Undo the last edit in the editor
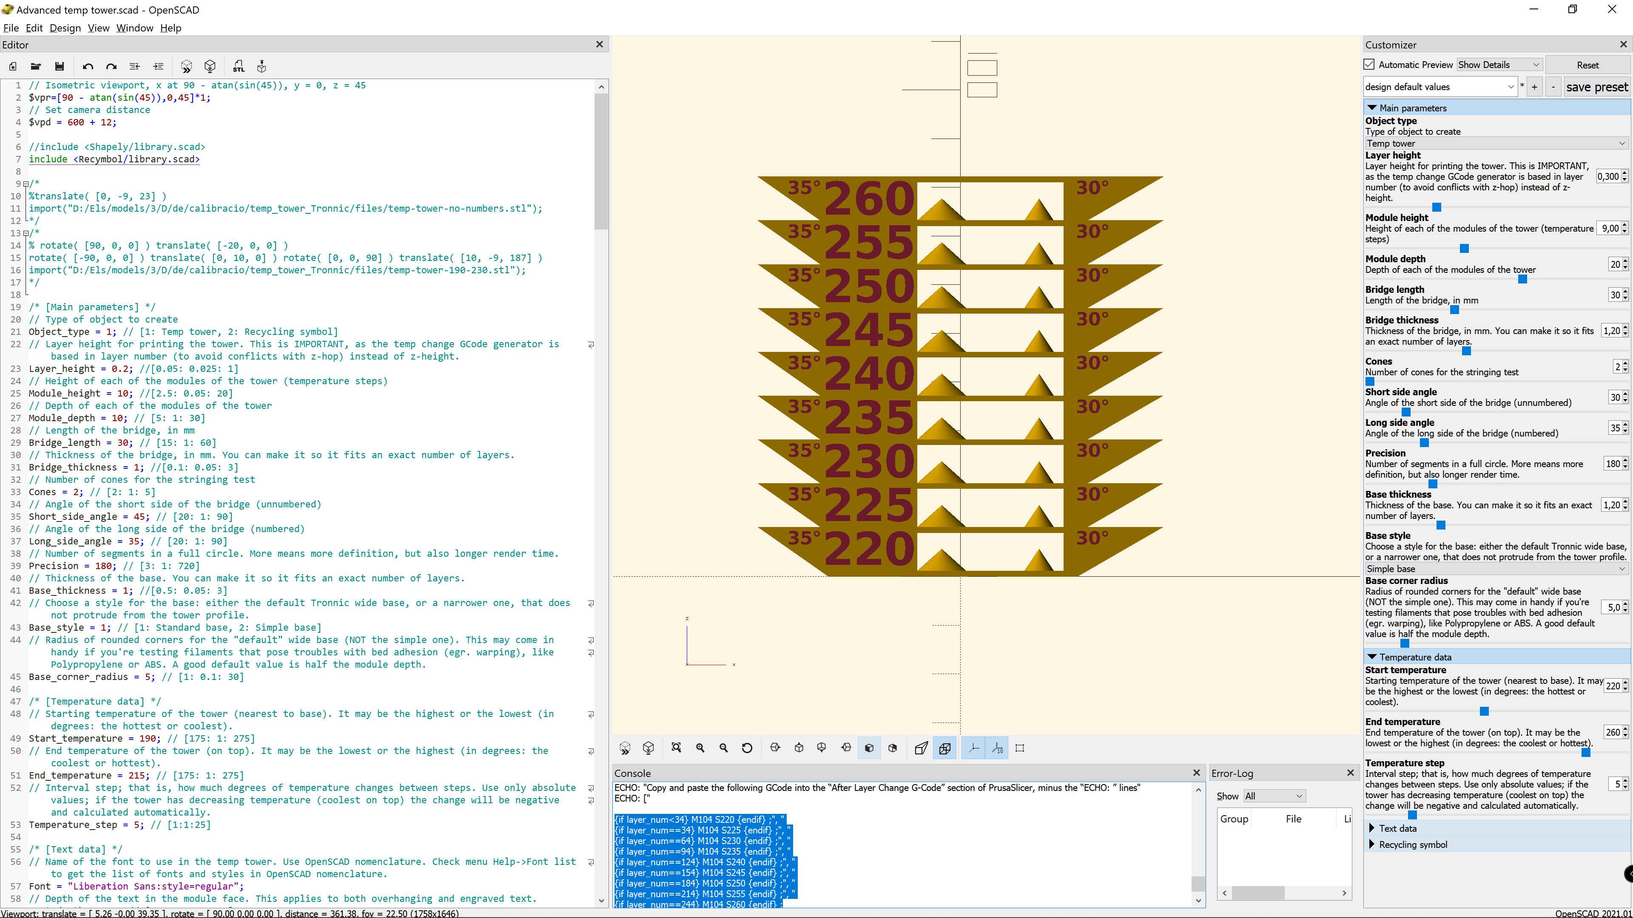This screenshot has width=1633, height=918. pos(88,67)
